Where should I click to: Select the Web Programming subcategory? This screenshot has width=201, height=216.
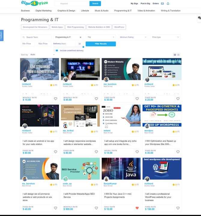(x=75, y=27)
